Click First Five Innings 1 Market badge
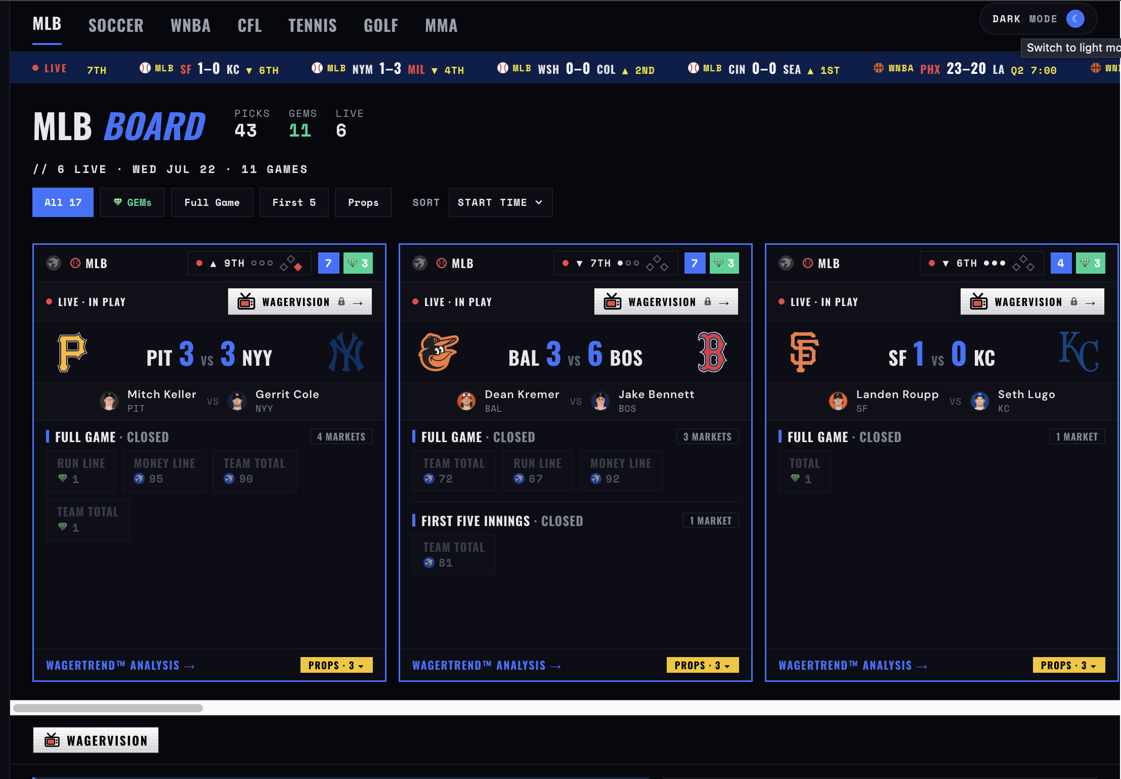This screenshot has width=1121, height=779. click(x=711, y=521)
